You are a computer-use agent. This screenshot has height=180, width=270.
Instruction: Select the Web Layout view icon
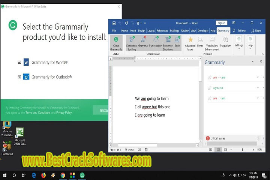[x=226, y=150]
